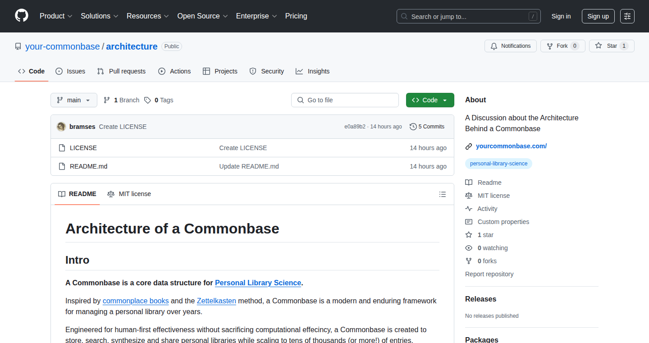Select the README tab in file viewer

[x=78, y=194]
